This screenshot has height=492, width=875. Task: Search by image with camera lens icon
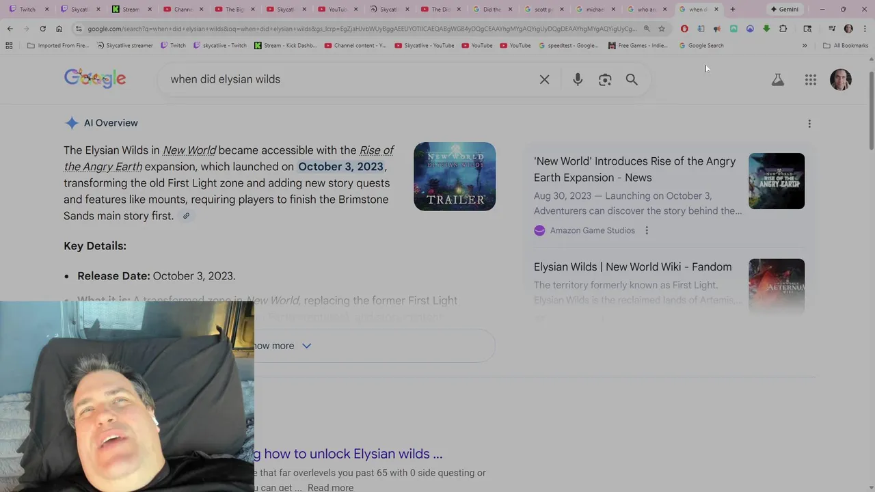coord(605,80)
